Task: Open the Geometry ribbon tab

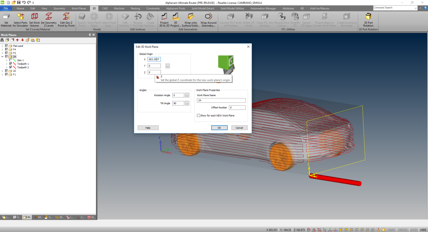Action: coord(59,8)
